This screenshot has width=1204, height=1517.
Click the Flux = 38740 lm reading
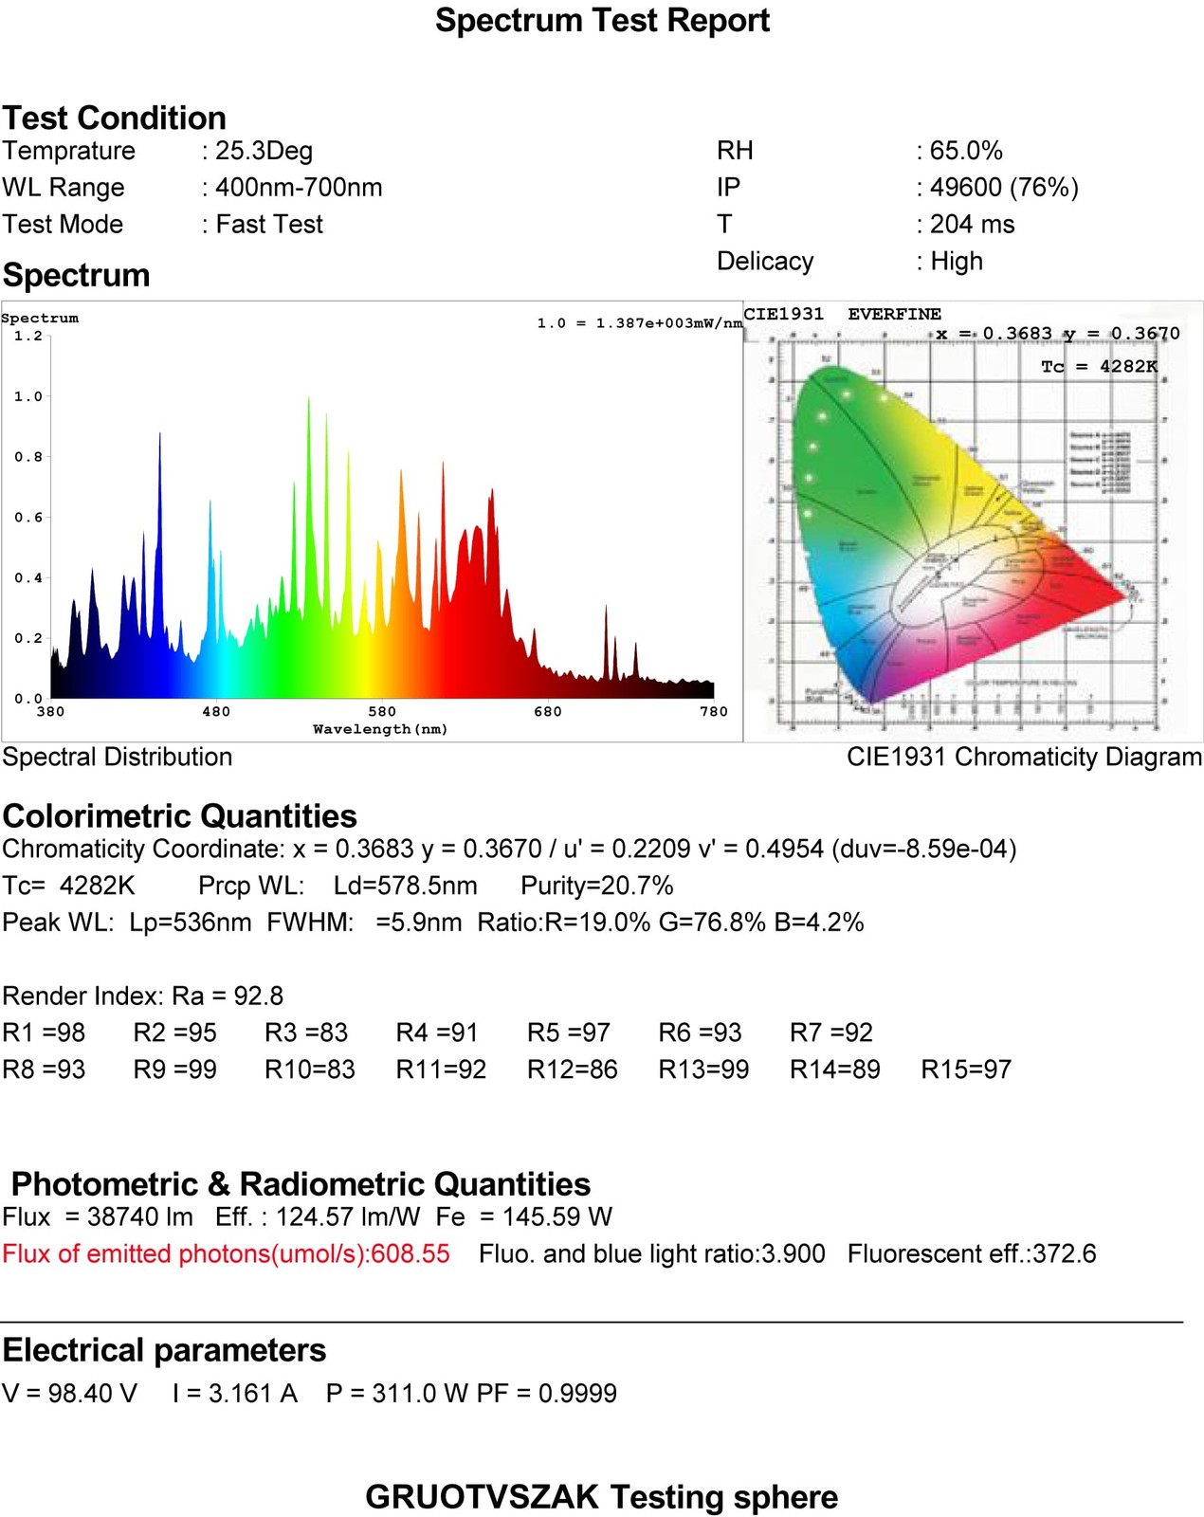coord(98,1216)
